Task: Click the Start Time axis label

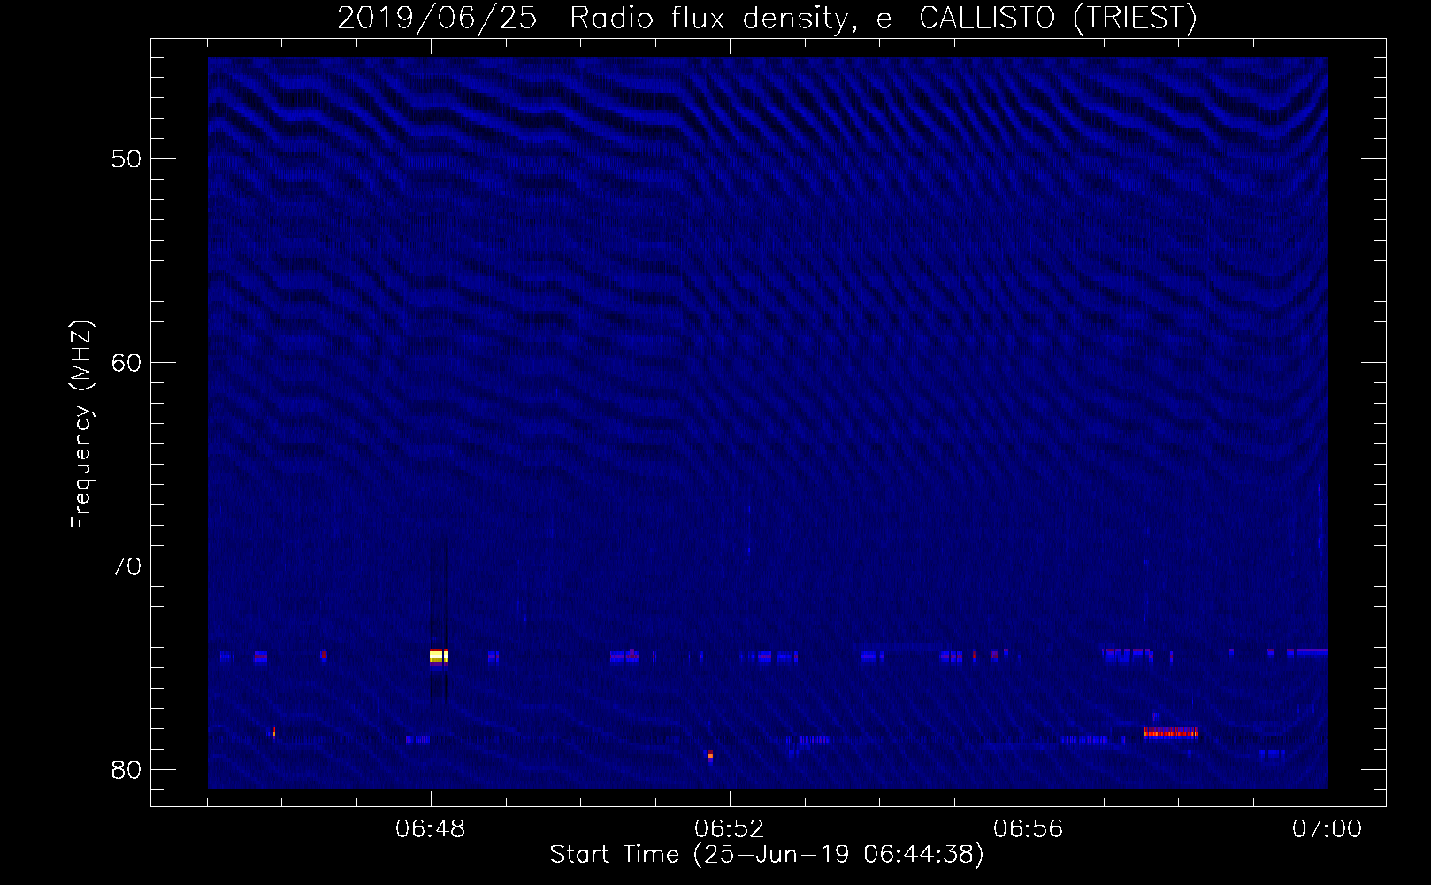Action: [767, 855]
